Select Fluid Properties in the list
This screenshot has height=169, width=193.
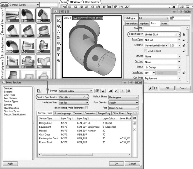(x=11, y=108)
